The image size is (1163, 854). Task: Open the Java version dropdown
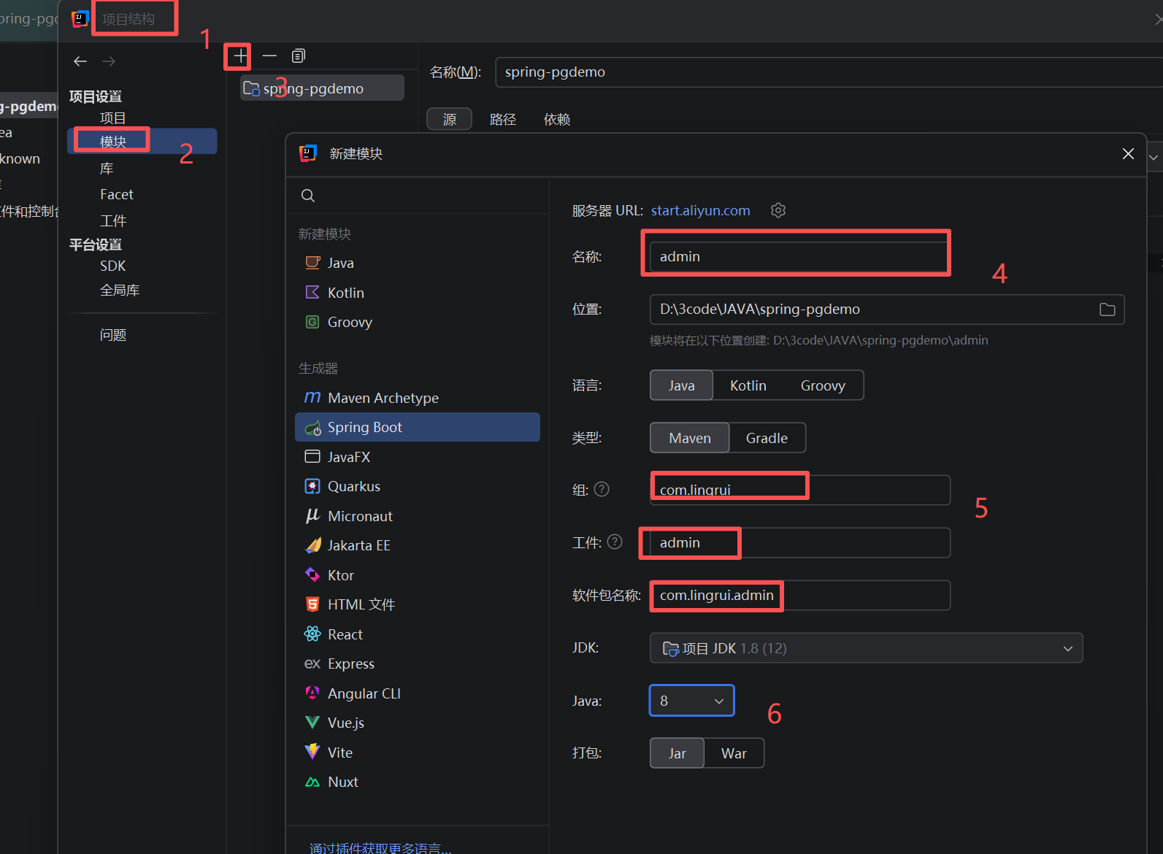point(691,701)
